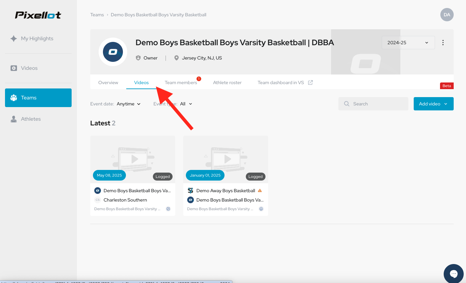Click team logo icon in May 08 card

pyautogui.click(x=98, y=191)
